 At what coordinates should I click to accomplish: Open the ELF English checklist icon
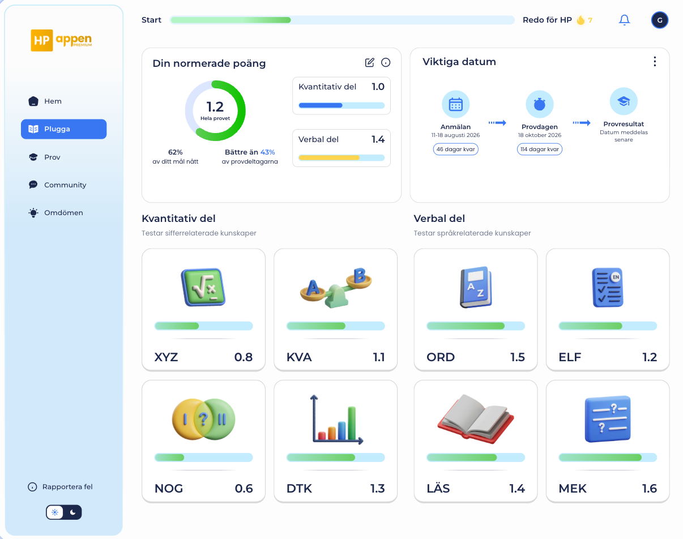pyautogui.click(x=608, y=288)
